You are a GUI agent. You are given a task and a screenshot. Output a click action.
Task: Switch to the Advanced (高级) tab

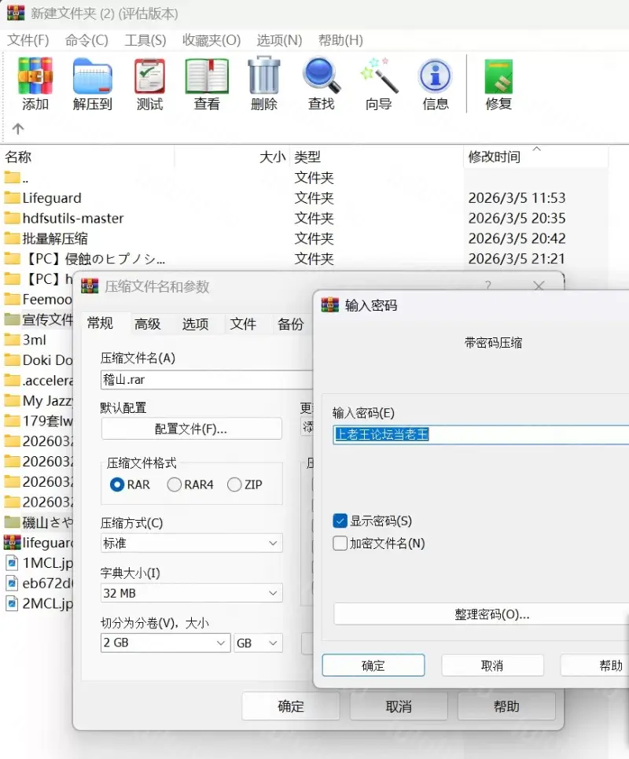click(x=147, y=323)
